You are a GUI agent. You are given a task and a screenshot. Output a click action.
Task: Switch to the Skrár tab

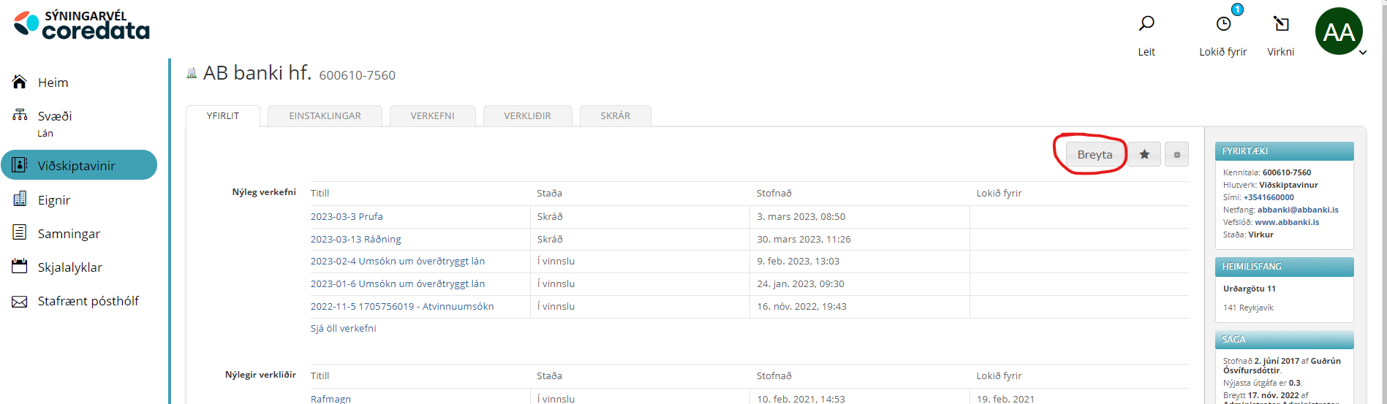tap(615, 116)
